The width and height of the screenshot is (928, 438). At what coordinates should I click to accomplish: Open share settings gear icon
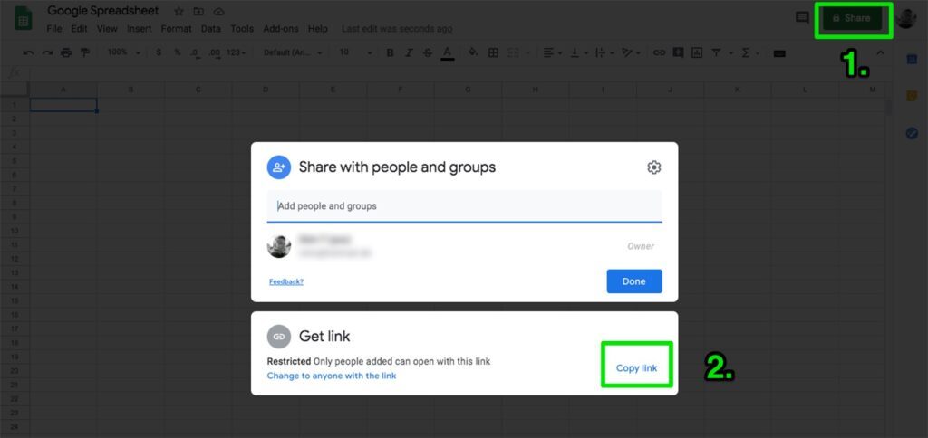(653, 167)
